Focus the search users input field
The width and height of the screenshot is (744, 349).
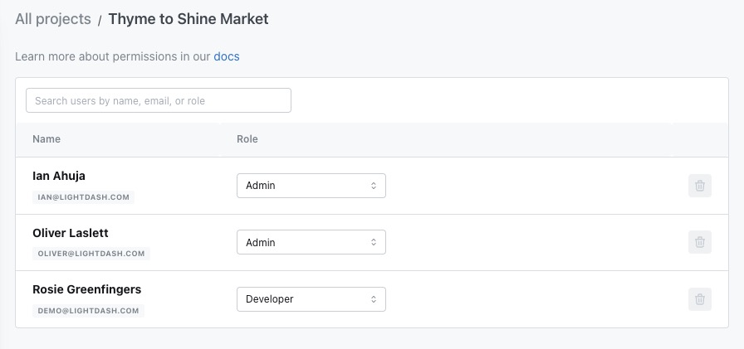159,100
